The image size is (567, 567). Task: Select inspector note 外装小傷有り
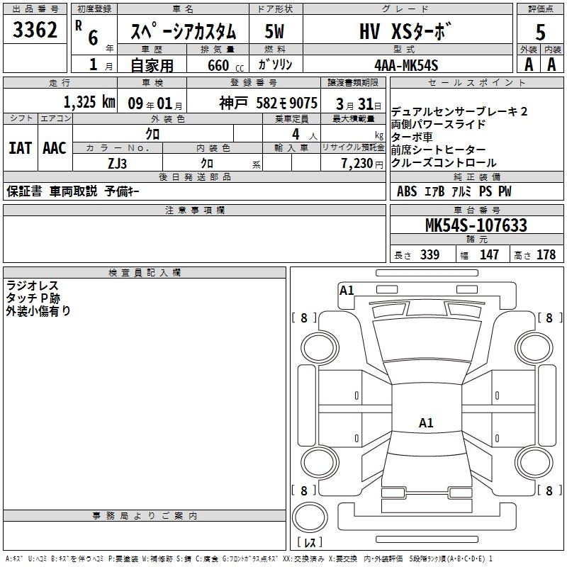click(x=38, y=310)
